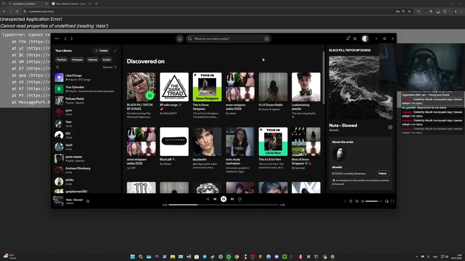Open What's New notifications bell
The image size is (465, 261).
point(348,38)
